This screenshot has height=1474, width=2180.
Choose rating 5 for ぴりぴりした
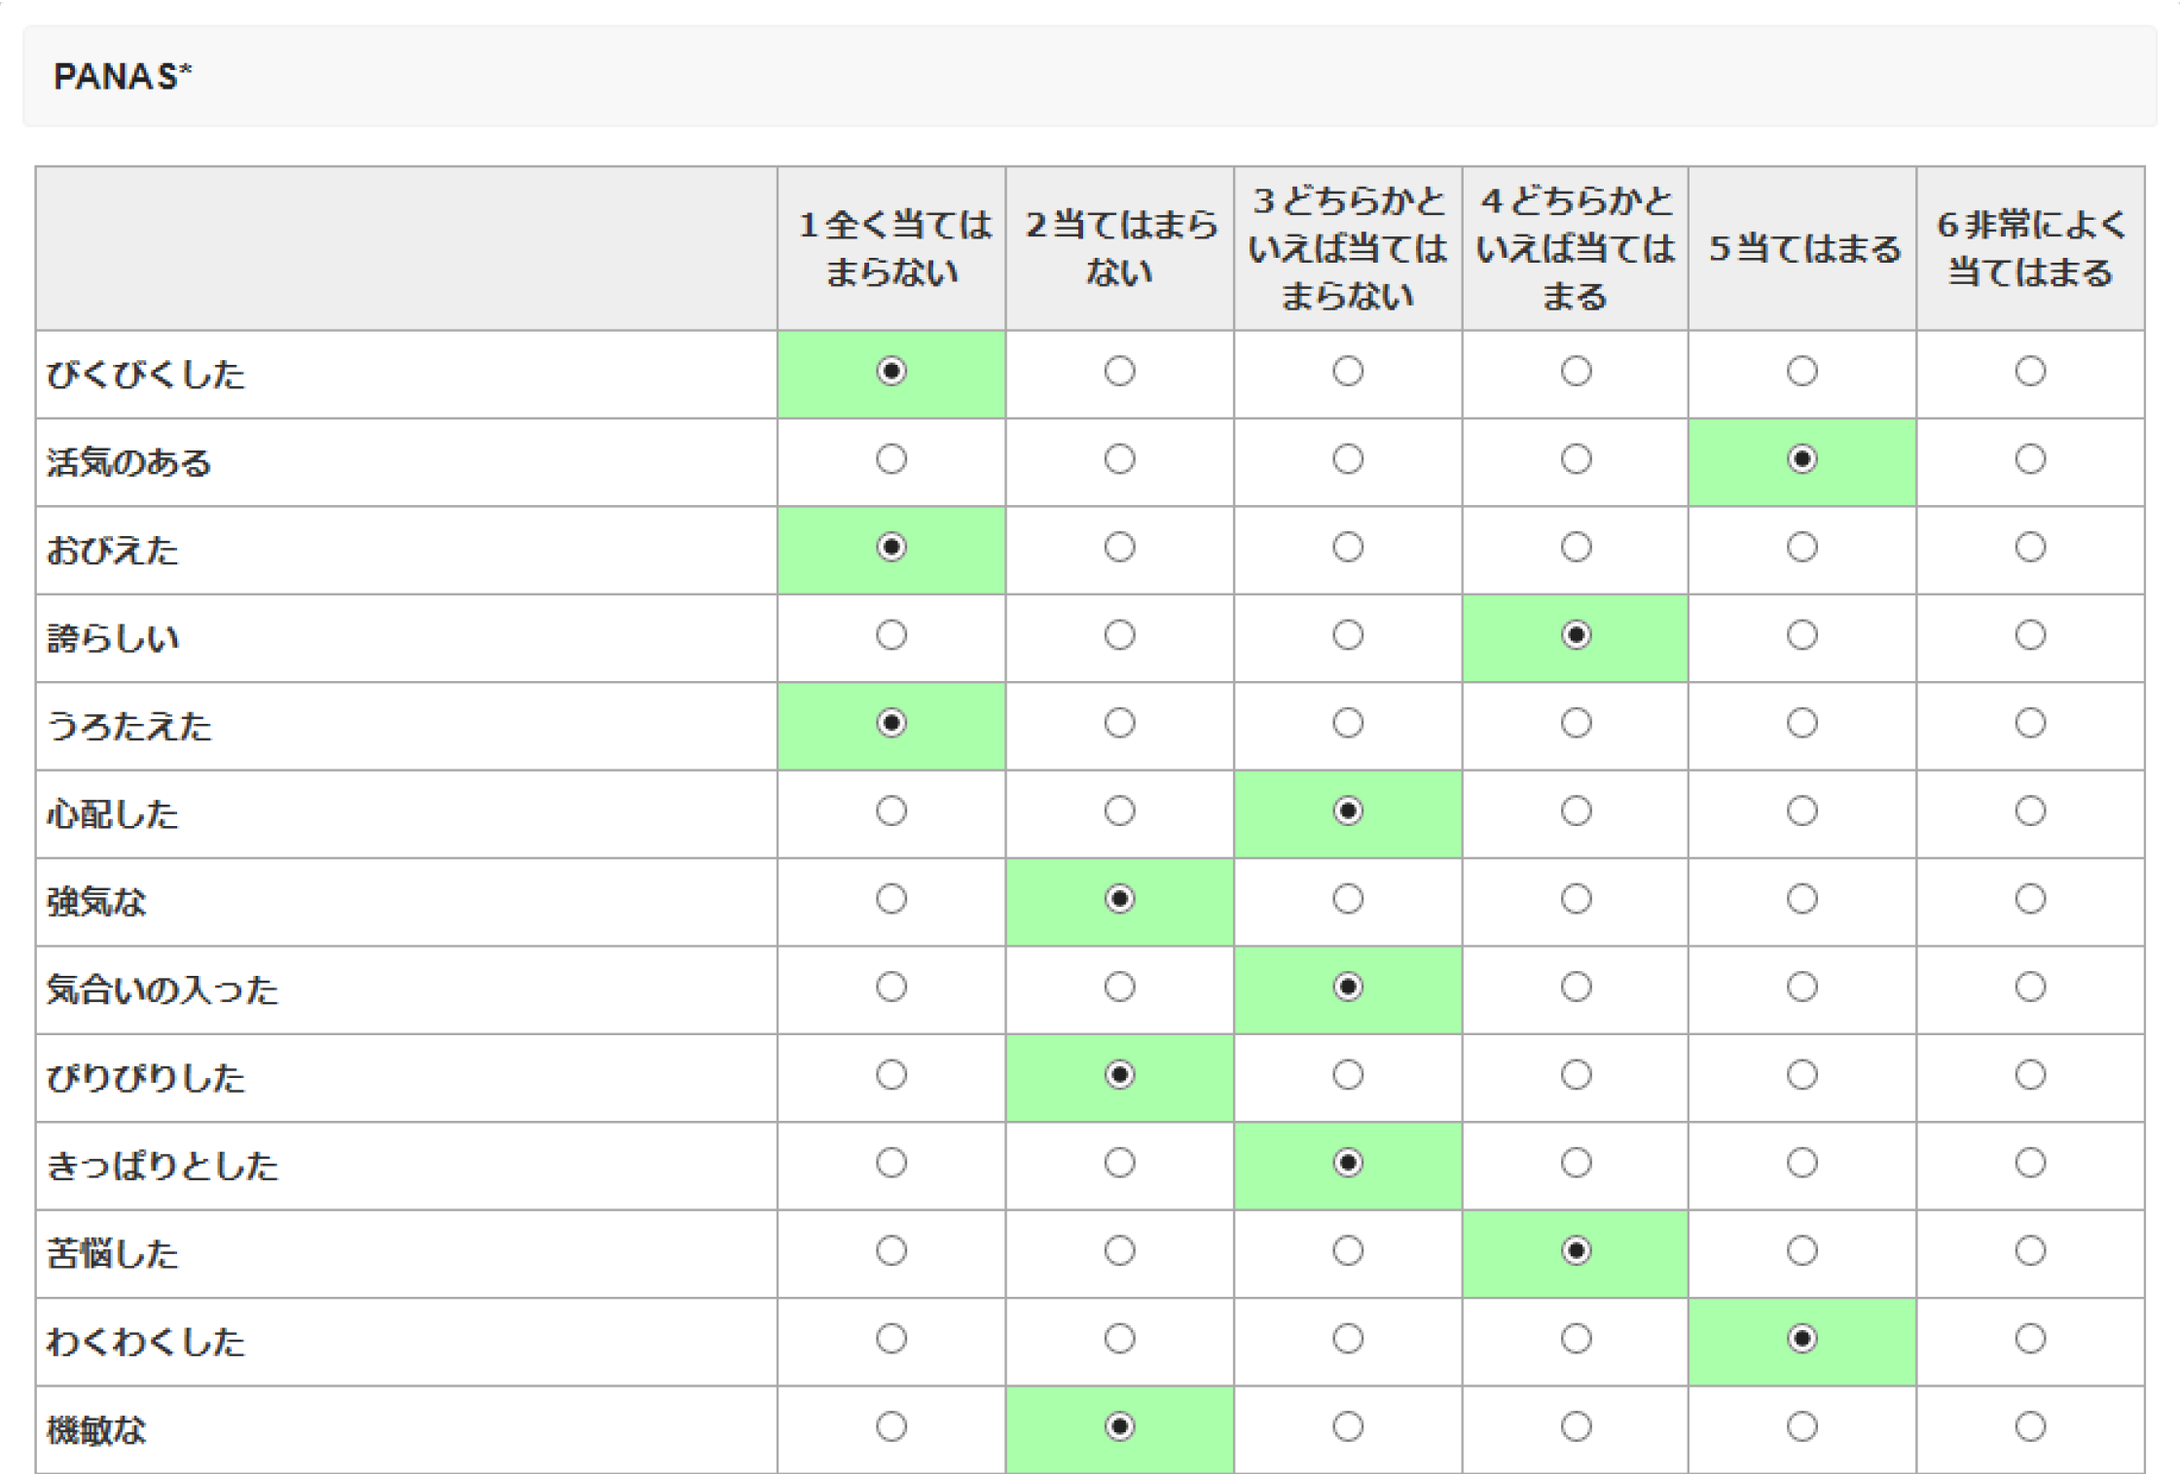coord(1801,1074)
